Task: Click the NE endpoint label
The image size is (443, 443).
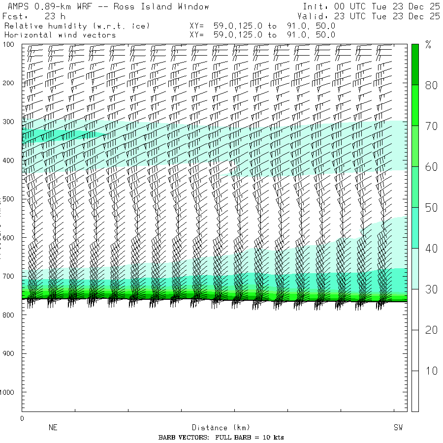Action: (x=53, y=428)
